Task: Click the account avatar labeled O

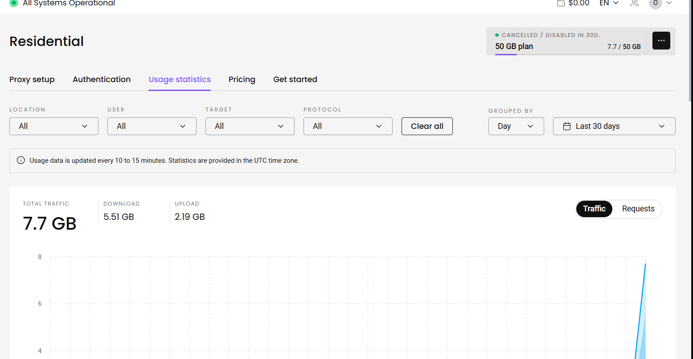Action: (656, 4)
